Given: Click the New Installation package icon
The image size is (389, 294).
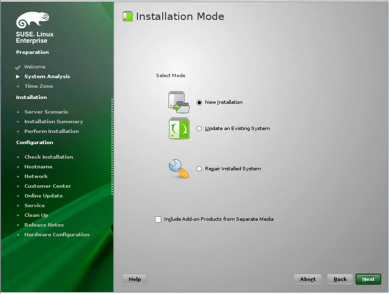Looking at the screenshot, I should pyautogui.click(x=179, y=102).
